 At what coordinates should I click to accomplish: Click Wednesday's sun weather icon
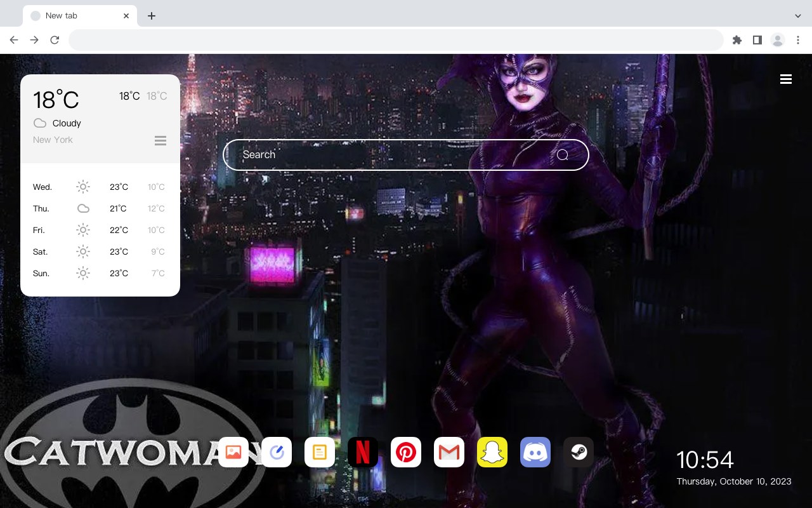point(83,187)
